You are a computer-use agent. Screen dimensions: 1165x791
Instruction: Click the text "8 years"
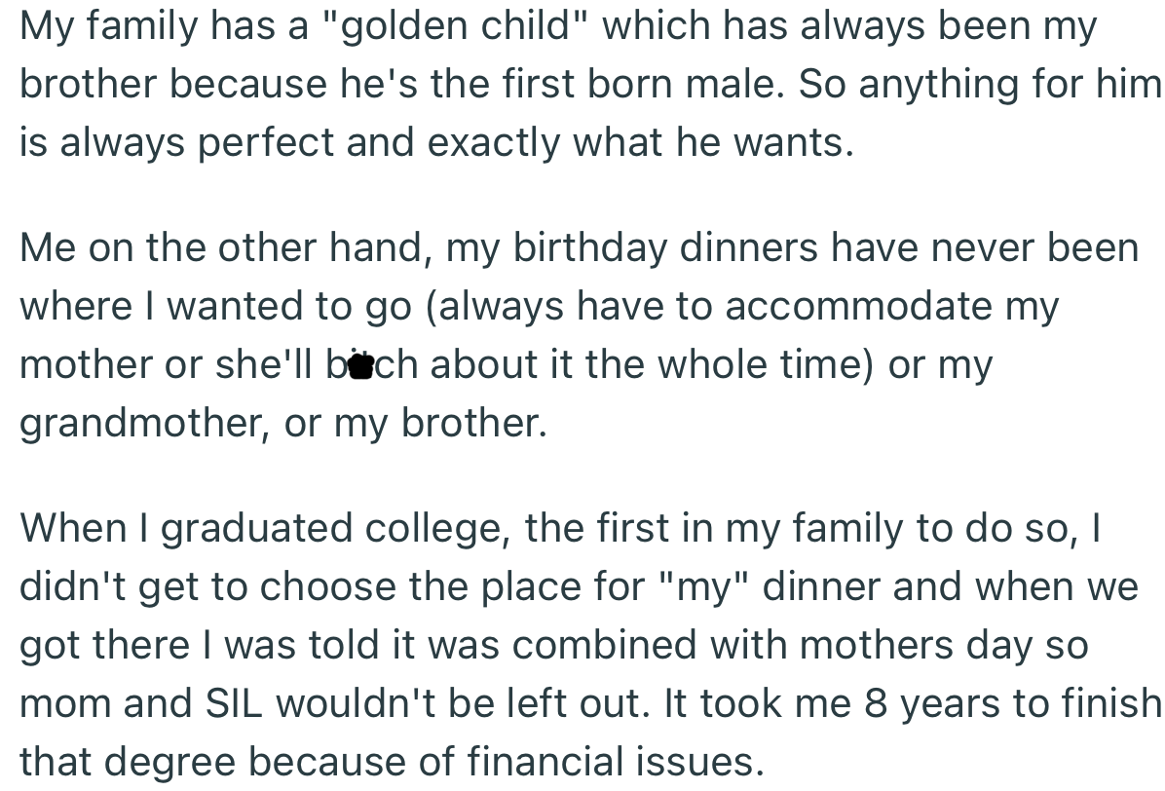pos(909,704)
